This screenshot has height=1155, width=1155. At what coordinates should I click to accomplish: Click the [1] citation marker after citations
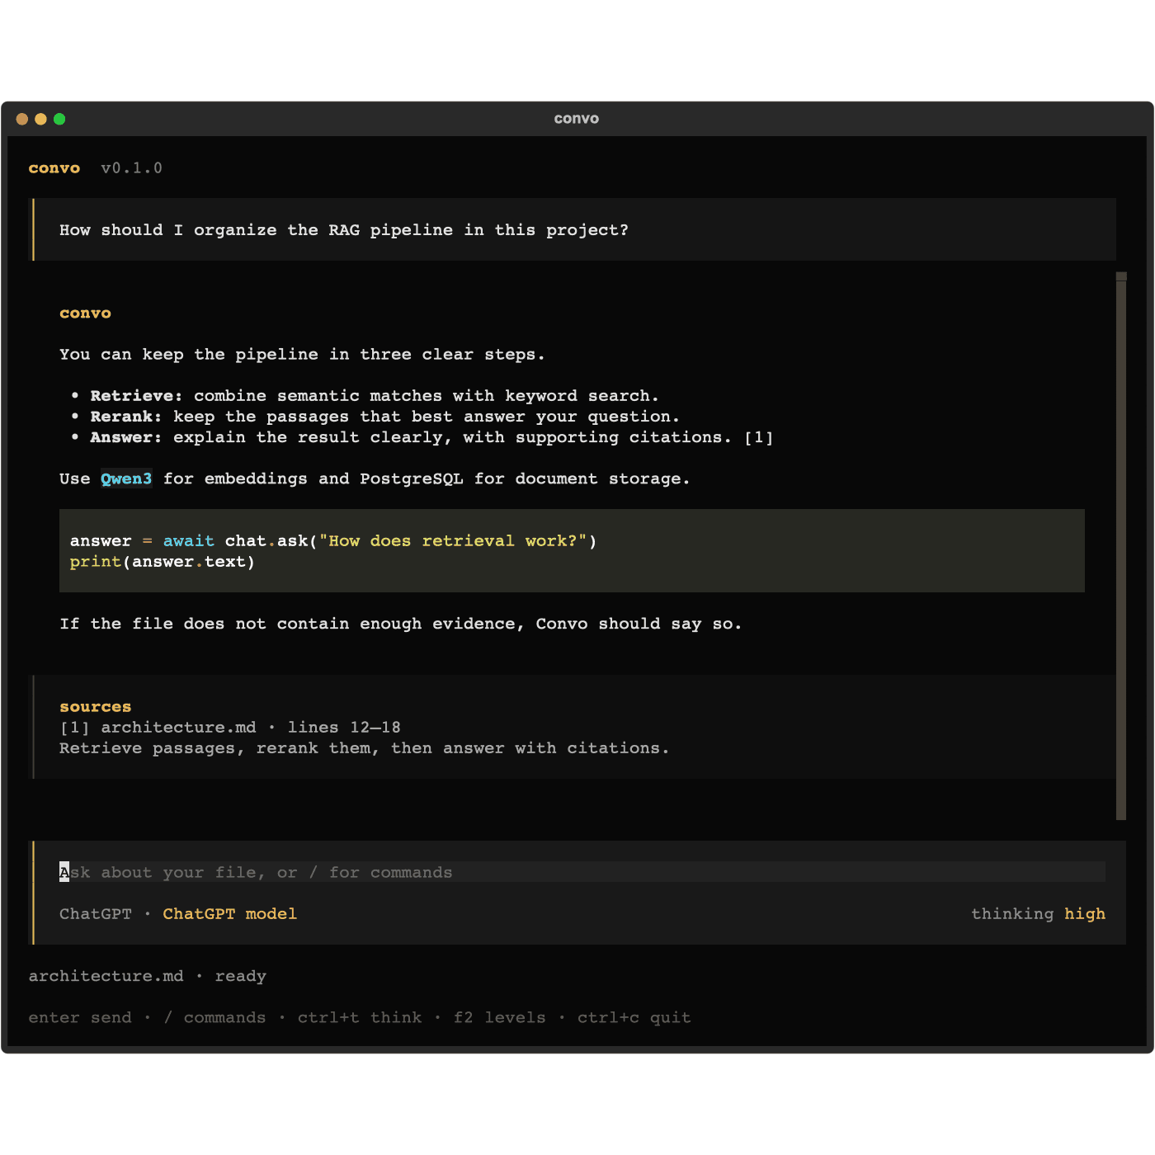[x=758, y=437]
